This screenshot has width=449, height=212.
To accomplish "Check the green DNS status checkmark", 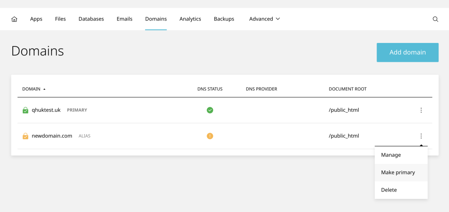I will coord(210,110).
